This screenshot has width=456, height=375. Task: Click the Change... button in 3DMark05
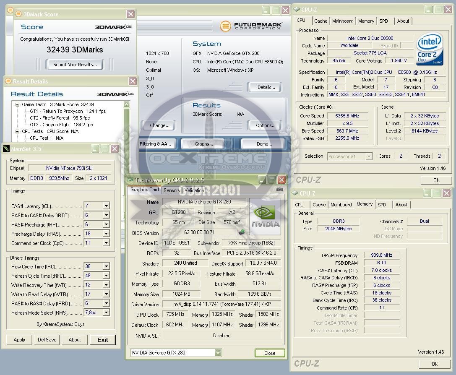159,125
